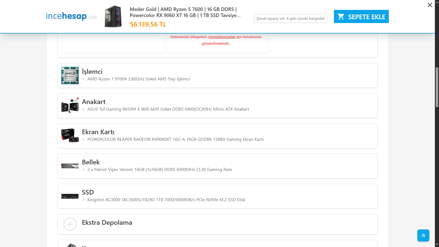The image size is (439, 247).
Task: Click the AMD Ryzen 7 9700X processor entry
Action: pos(139,79)
